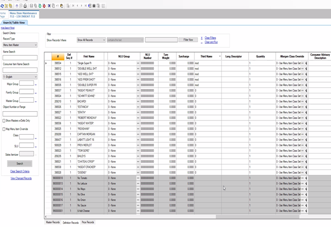
Task: Click into the Name Search input field
Action: [20, 57]
